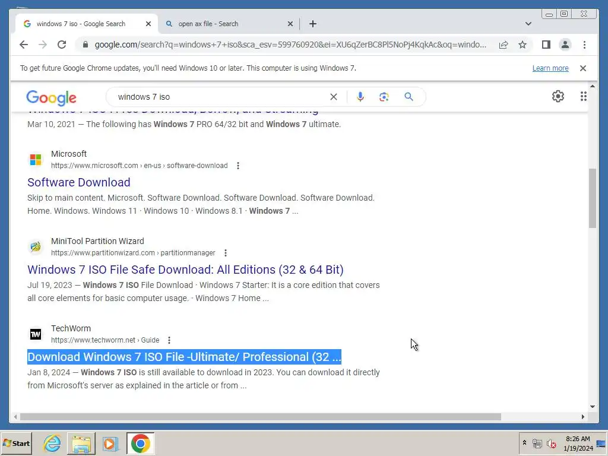Open the Chrome side panel

546,45
